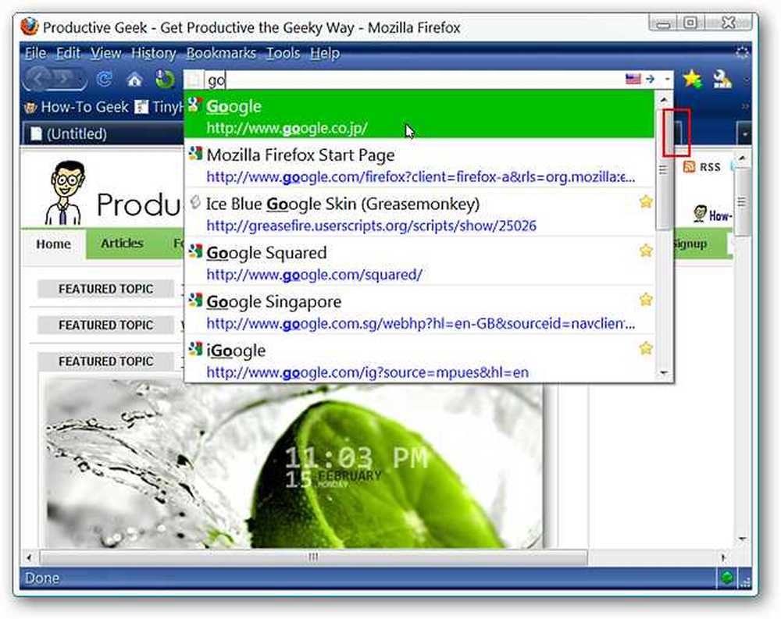Reload page with the refresh icon
Viewport: 781px width, 619px height.
pyautogui.click(x=105, y=79)
